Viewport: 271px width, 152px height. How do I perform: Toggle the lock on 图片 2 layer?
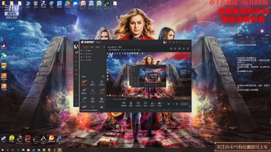click(x=84, y=51)
